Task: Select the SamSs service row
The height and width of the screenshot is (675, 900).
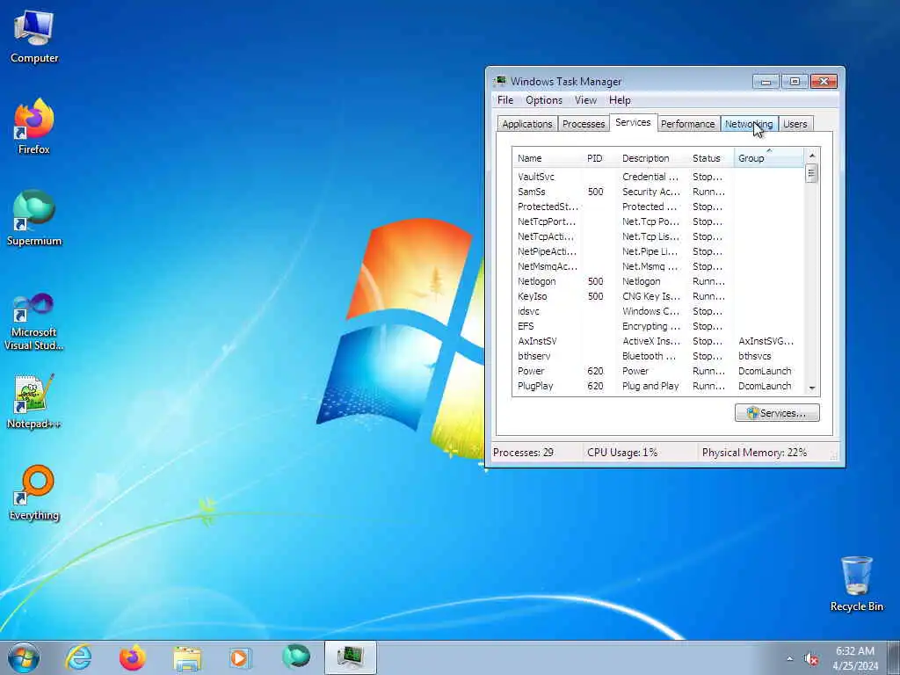Action: click(658, 192)
